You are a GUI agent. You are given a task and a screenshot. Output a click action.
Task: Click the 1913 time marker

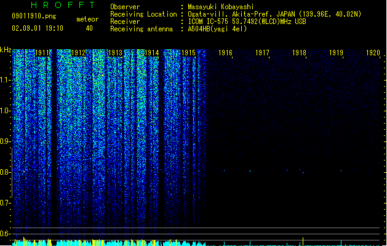click(x=115, y=53)
